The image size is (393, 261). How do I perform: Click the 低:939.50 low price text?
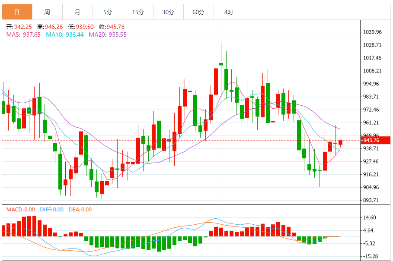coord(81,27)
